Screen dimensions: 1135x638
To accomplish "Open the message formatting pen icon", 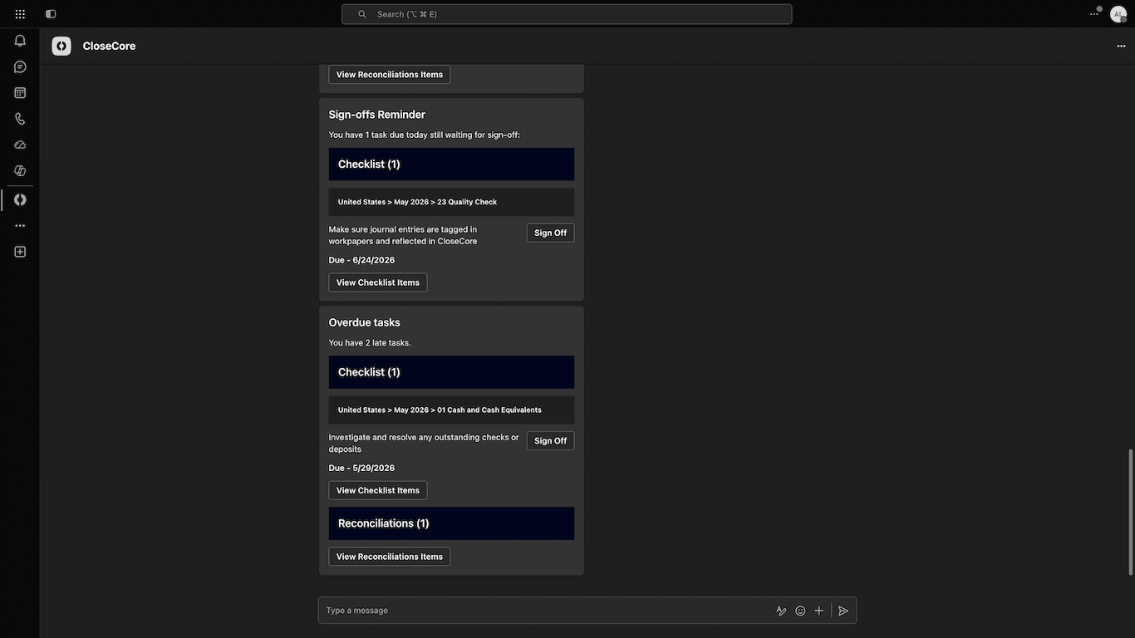I will click(781, 611).
